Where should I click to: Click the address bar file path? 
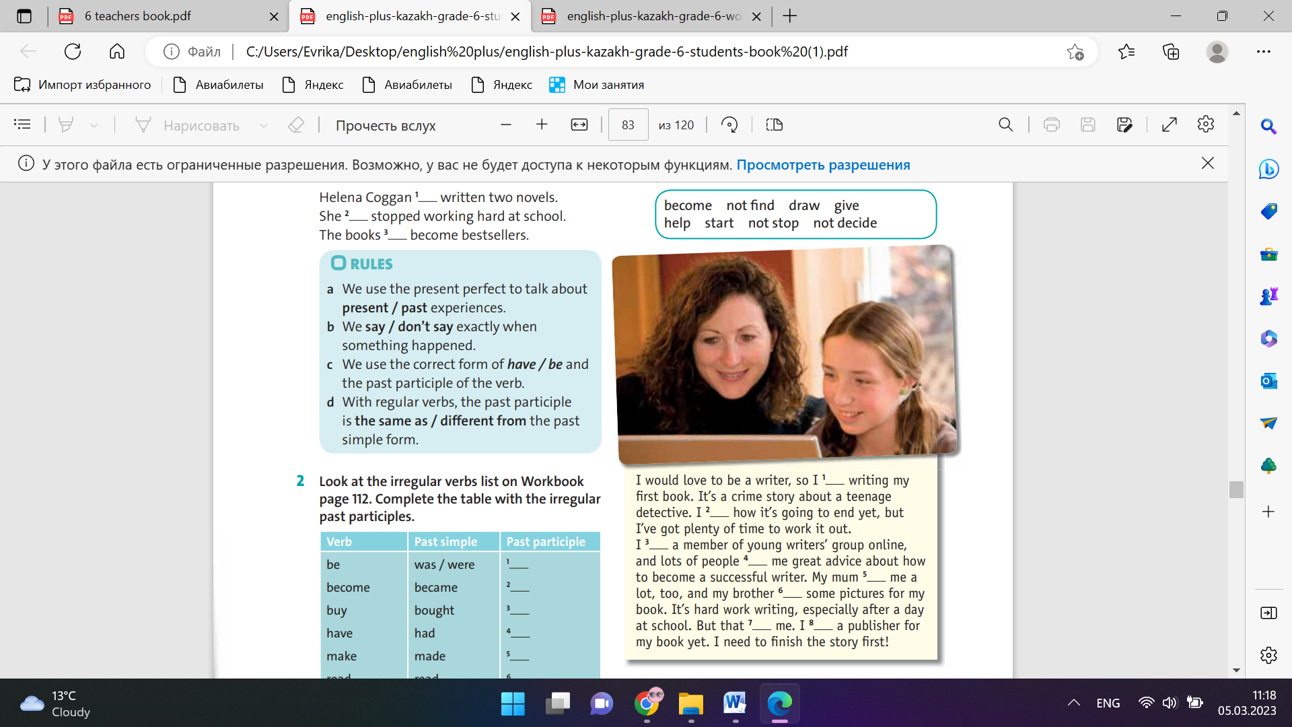[x=546, y=52]
